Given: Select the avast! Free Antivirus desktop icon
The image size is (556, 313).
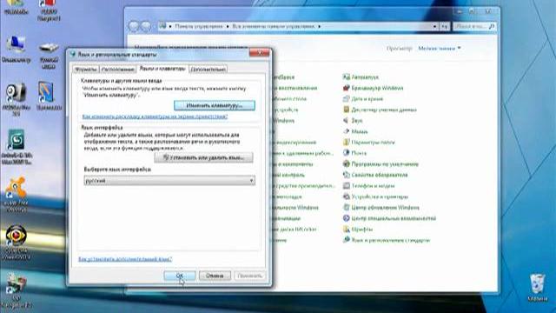Looking at the screenshot, I should pos(16,195).
